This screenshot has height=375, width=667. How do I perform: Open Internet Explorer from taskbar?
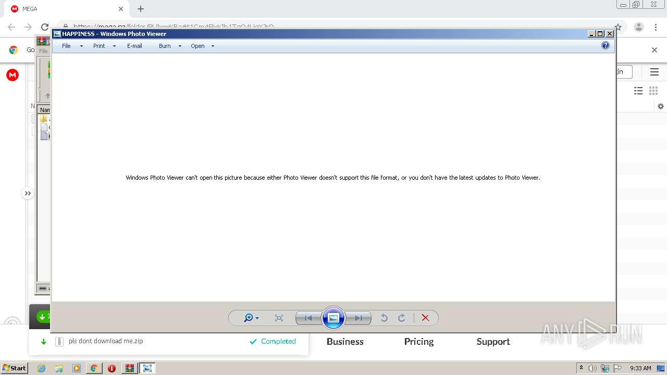pyautogui.click(x=41, y=368)
